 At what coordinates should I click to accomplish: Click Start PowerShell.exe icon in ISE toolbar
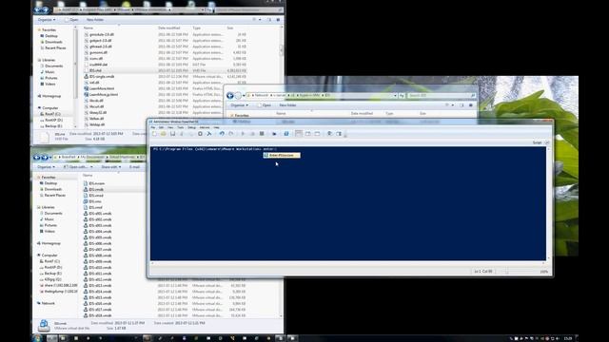pyautogui.click(x=286, y=134)
